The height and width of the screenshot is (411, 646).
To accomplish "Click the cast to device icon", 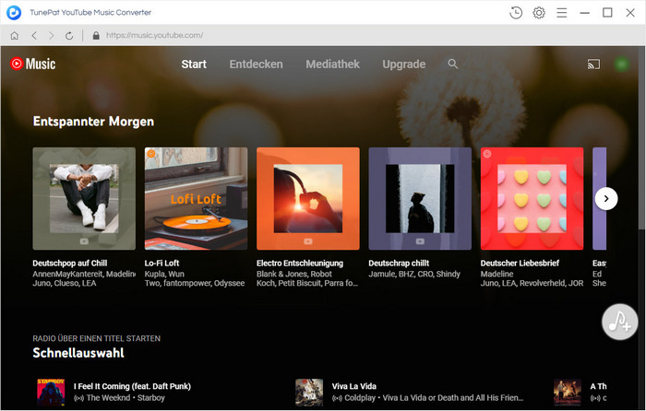I will click(593, 65).
